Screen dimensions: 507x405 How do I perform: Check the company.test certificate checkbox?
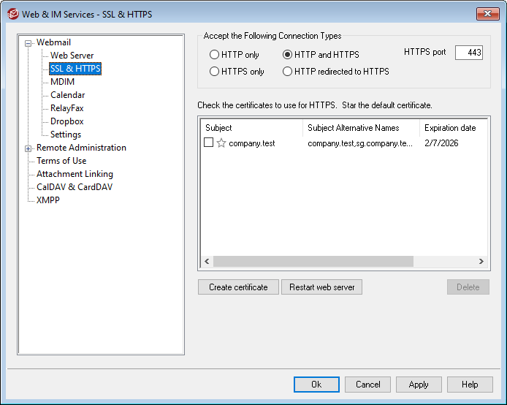click(x=209, y=143)
